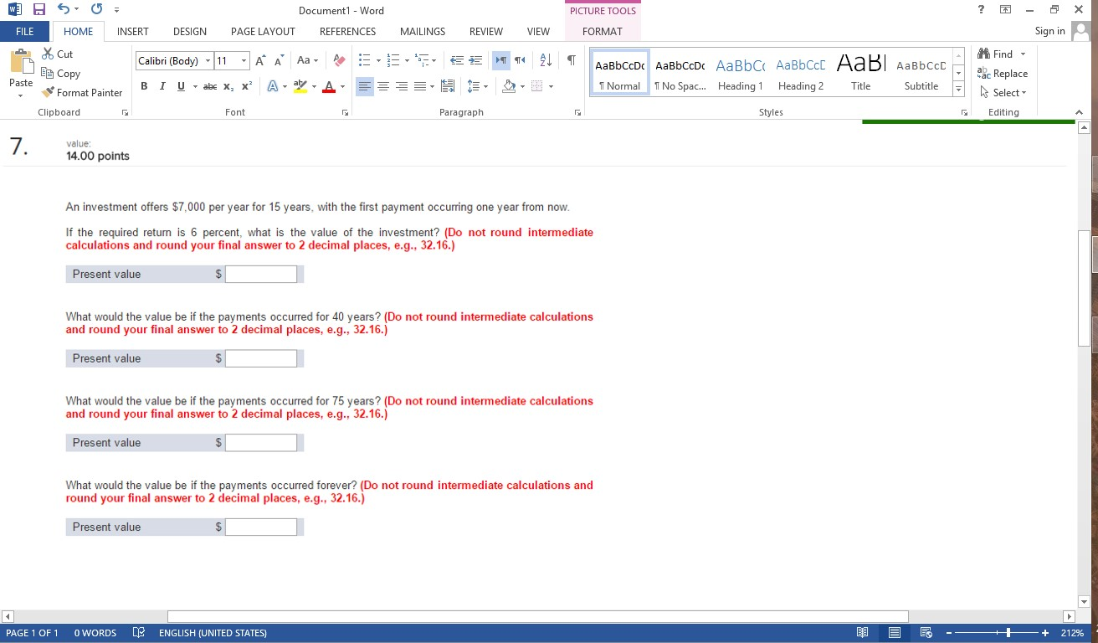Click the Bullets list icon
The height and width of the screenshot is (643, 1098).
[364, 60]
